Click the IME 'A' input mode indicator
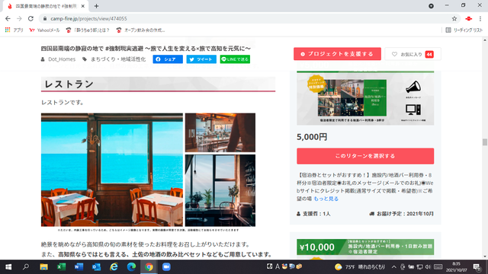Screen dimensions: 488x274 pos(277,266)
